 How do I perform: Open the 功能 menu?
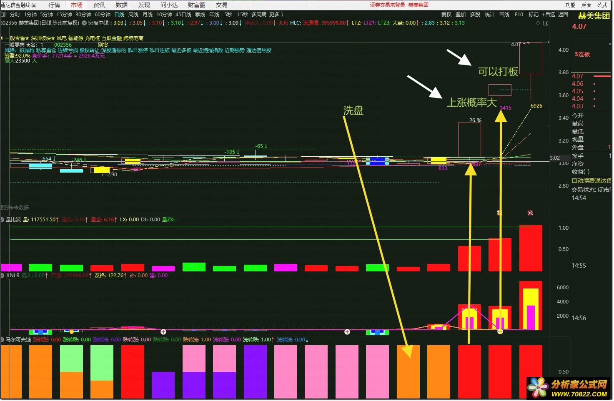(571, 5)
